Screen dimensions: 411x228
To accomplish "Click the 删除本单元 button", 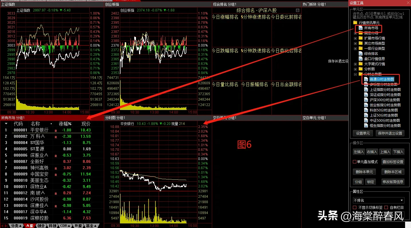I will tap(364, 172).
